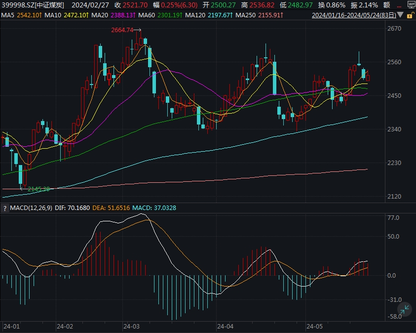Screen dimensions: 416x333
Task: Open the MACD help question mark
Action: [x=5, y=208]
